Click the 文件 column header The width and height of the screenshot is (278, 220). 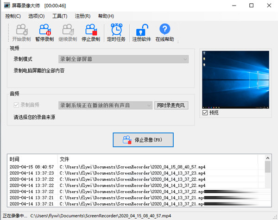(158, 159)
